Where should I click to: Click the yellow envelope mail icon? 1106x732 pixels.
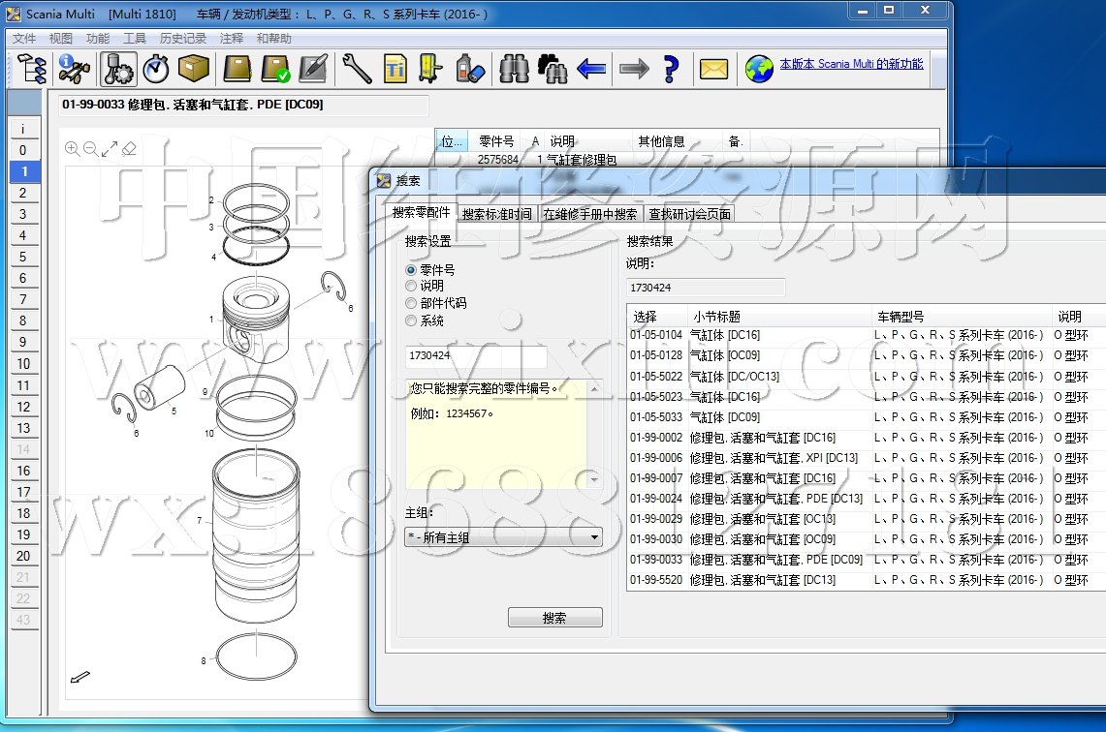pos(713,69)
